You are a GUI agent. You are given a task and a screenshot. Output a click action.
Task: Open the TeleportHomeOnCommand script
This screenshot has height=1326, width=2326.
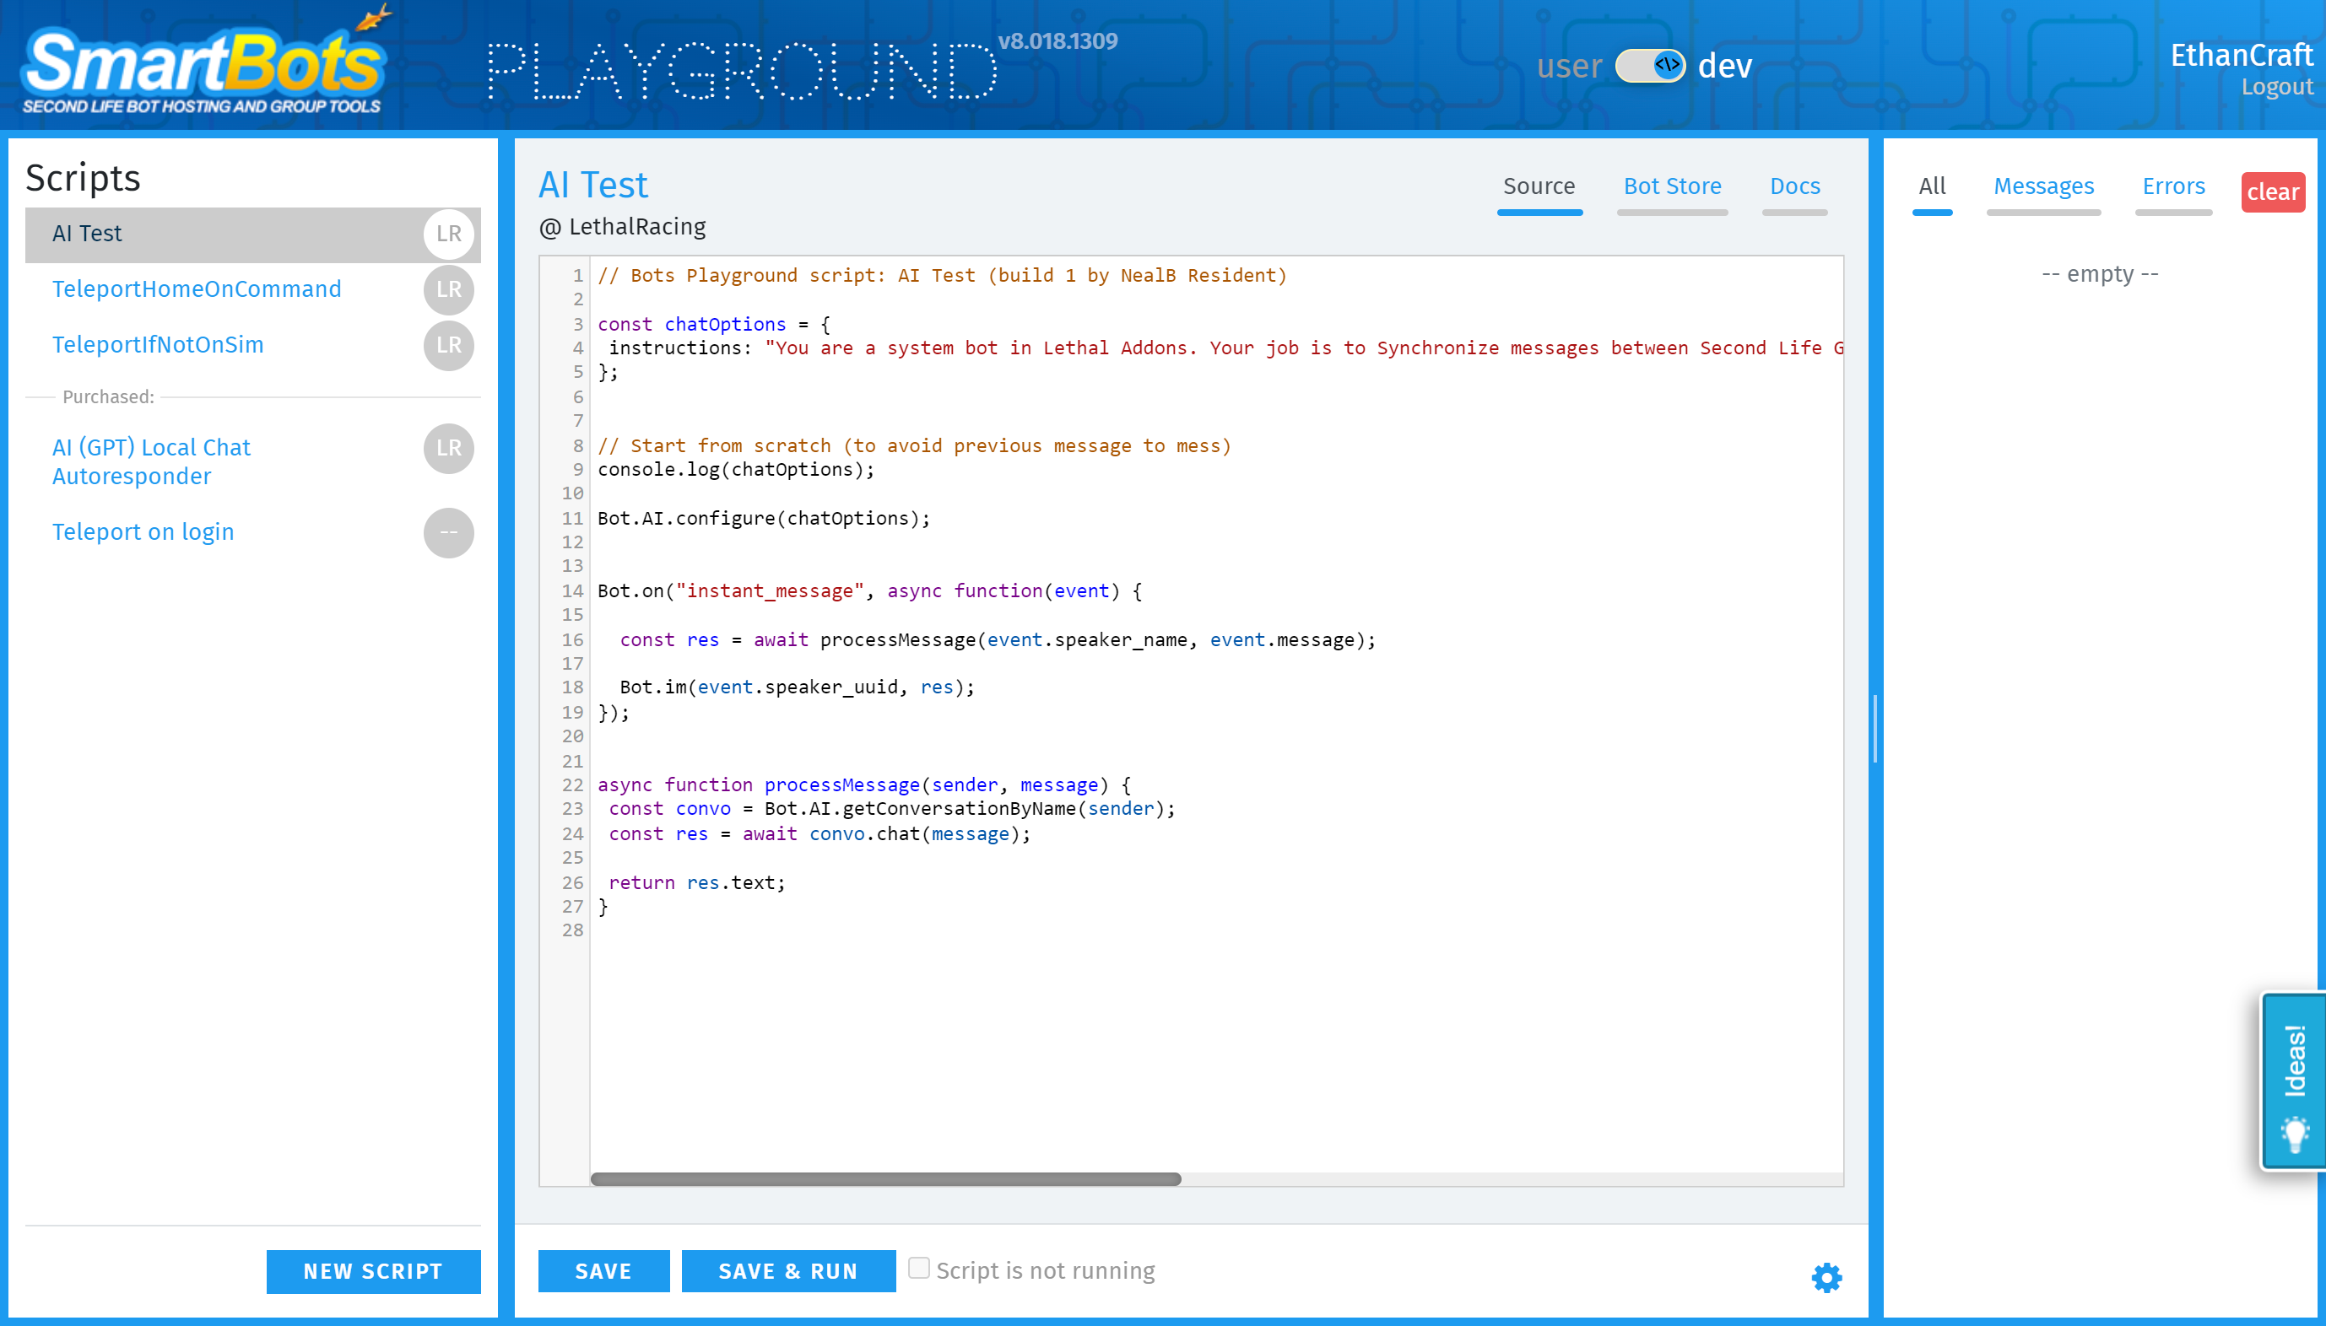click(x=197, y=288)
